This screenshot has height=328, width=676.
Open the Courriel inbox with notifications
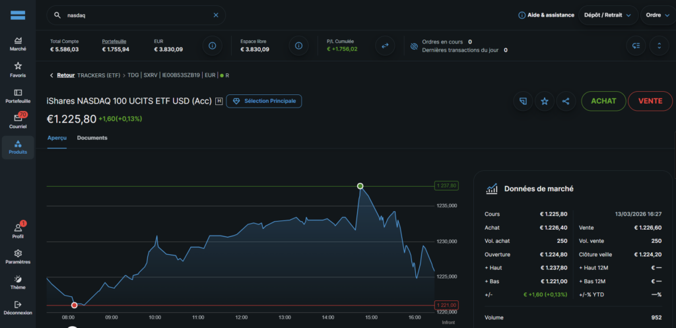pos(18,121)
